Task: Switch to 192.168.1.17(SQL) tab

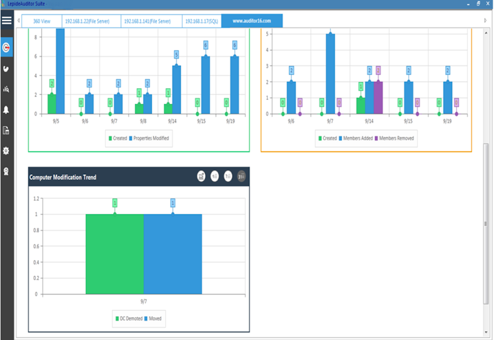Action: tap(202, 21)
